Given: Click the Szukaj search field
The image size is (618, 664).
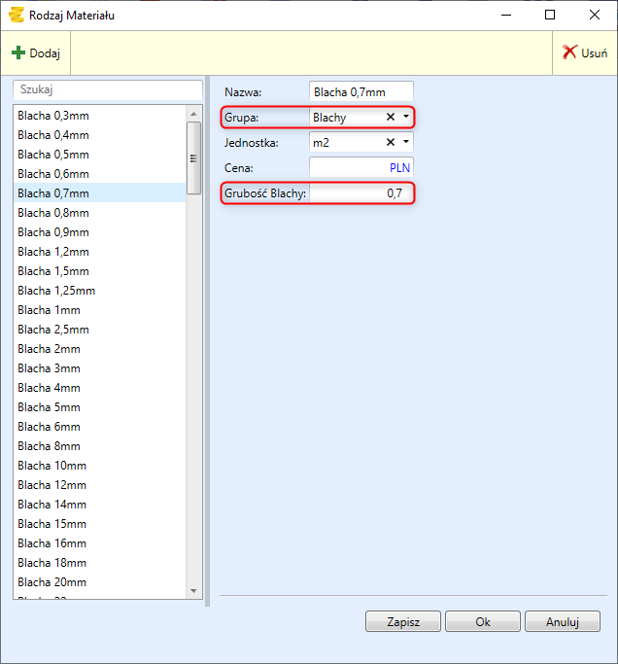Looking at the screenshot, I should point(107,88).
